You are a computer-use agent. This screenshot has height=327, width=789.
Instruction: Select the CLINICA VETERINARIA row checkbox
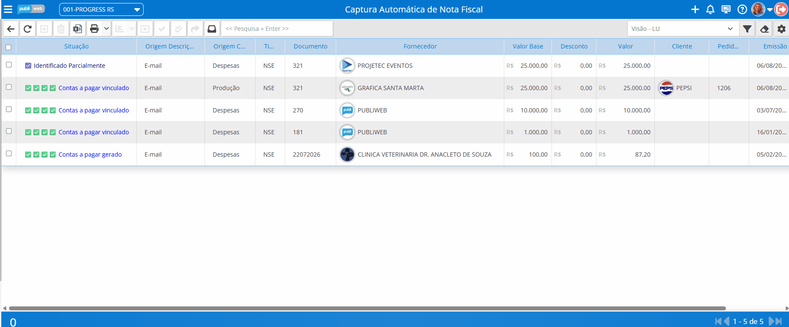click(9, 154)
